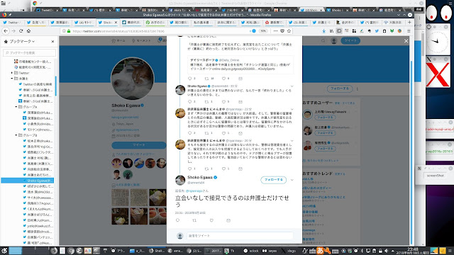Click the Twitter extension bird icon in toolbar
The height and width of the screenshot is (255, 454).
[x=377, y=31]
